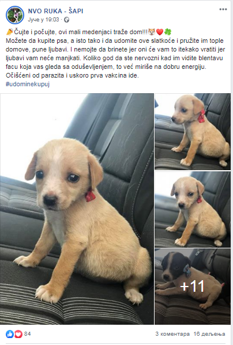Open the post timestamp Јуче у 19:03

(x=43, y=20)
